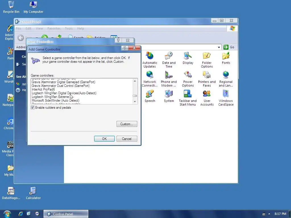Screen dimensions: 291x218
Task: Open Printers and Faxes icon
Action: tap(207, 79)
